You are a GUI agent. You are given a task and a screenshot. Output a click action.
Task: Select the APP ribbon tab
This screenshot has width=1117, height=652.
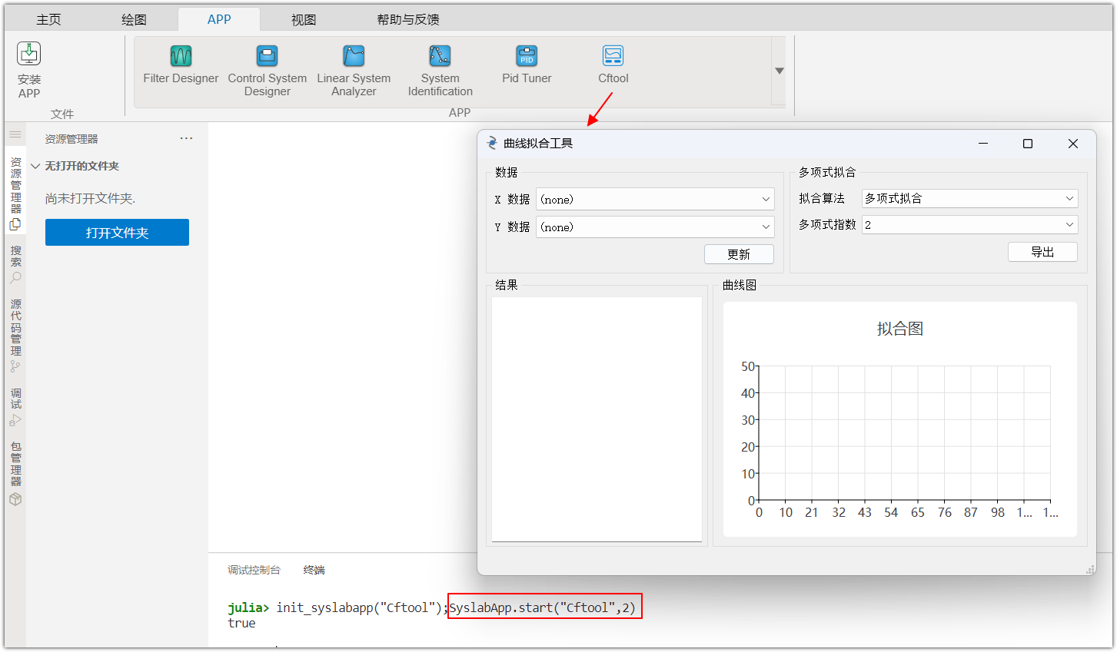[x=219, y=19]
